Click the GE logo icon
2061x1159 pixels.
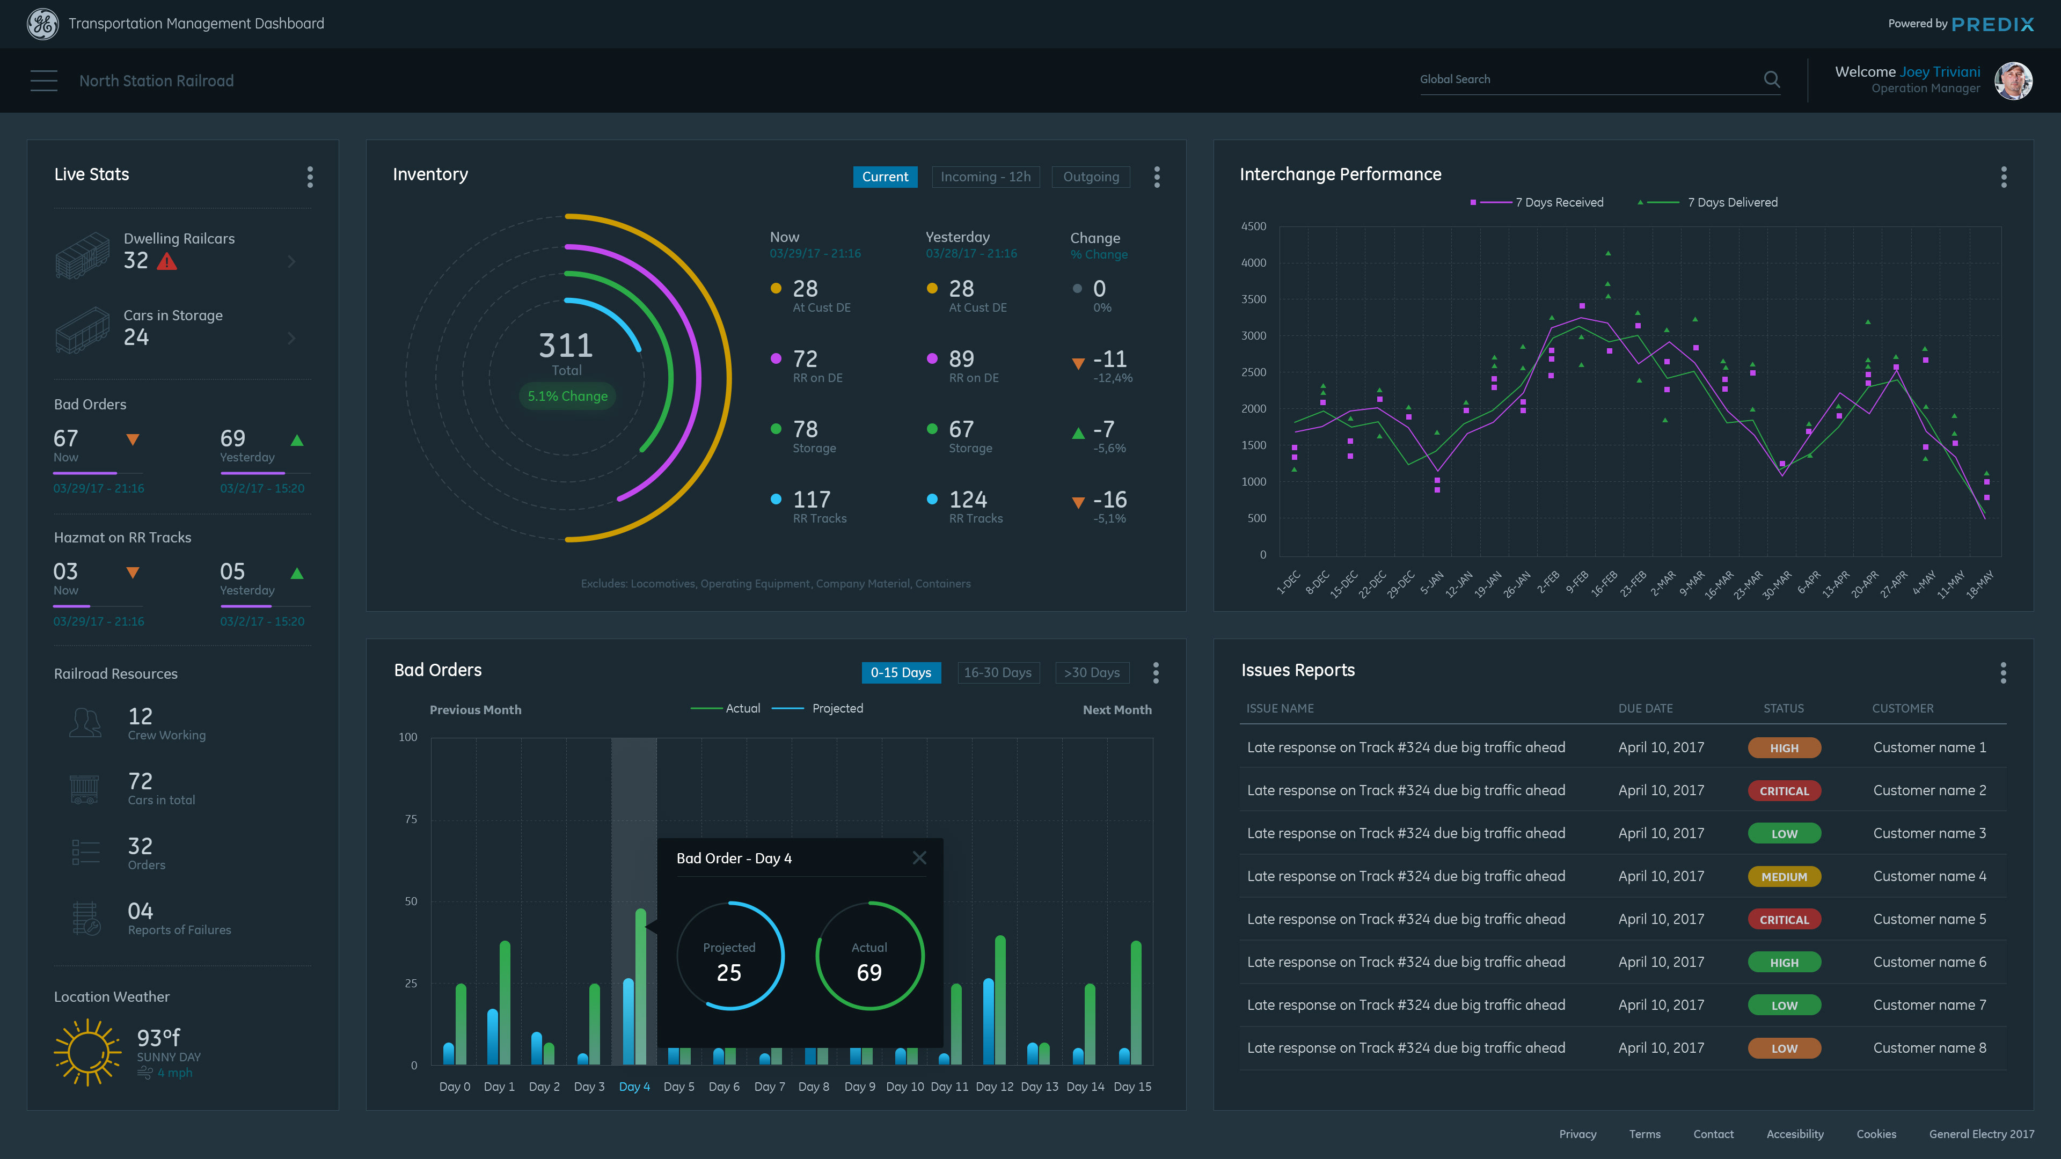pyautogui.click(x=42, y=24)
